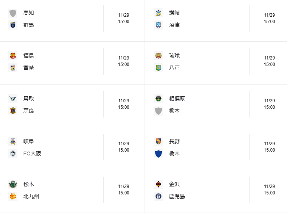Click the FC大阪 round logo
The width and height of the screenshot is (287, 213).
(x=13, y=153)
